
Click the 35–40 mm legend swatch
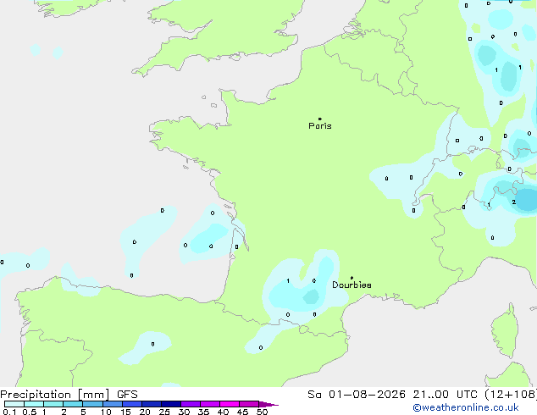coord(210,404)
